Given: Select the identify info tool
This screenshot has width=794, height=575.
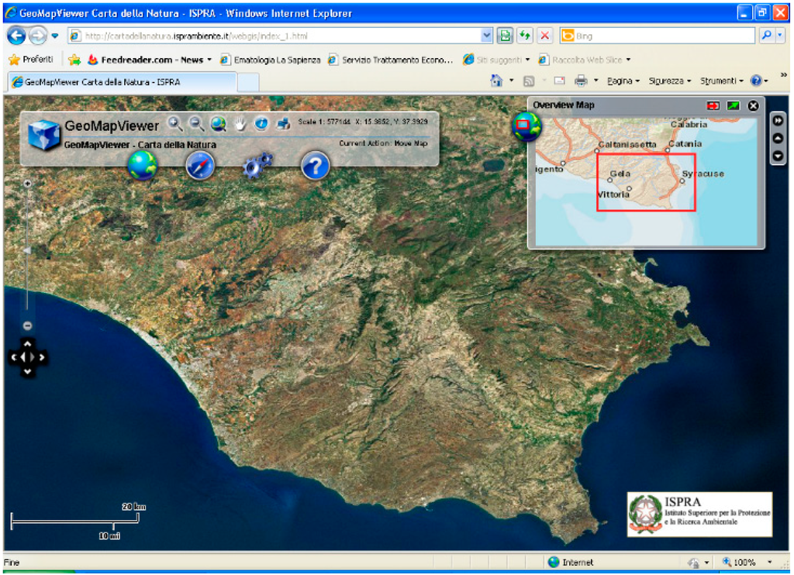Looking at the screenshot, I should [x=261, y=124].
